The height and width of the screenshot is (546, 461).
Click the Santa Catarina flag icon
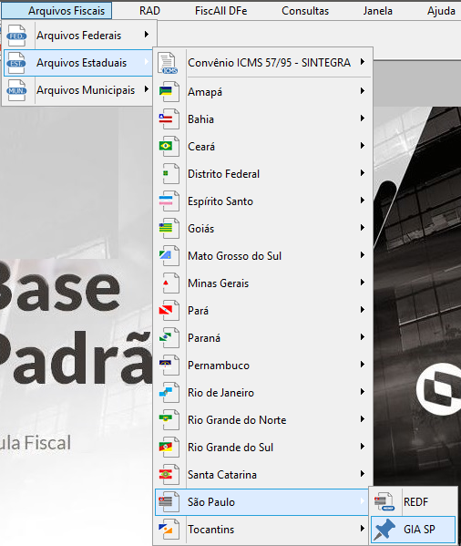tap(169, 474)
